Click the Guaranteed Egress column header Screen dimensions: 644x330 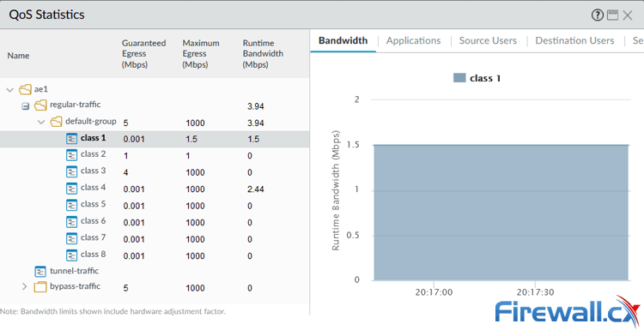[143, 54]
